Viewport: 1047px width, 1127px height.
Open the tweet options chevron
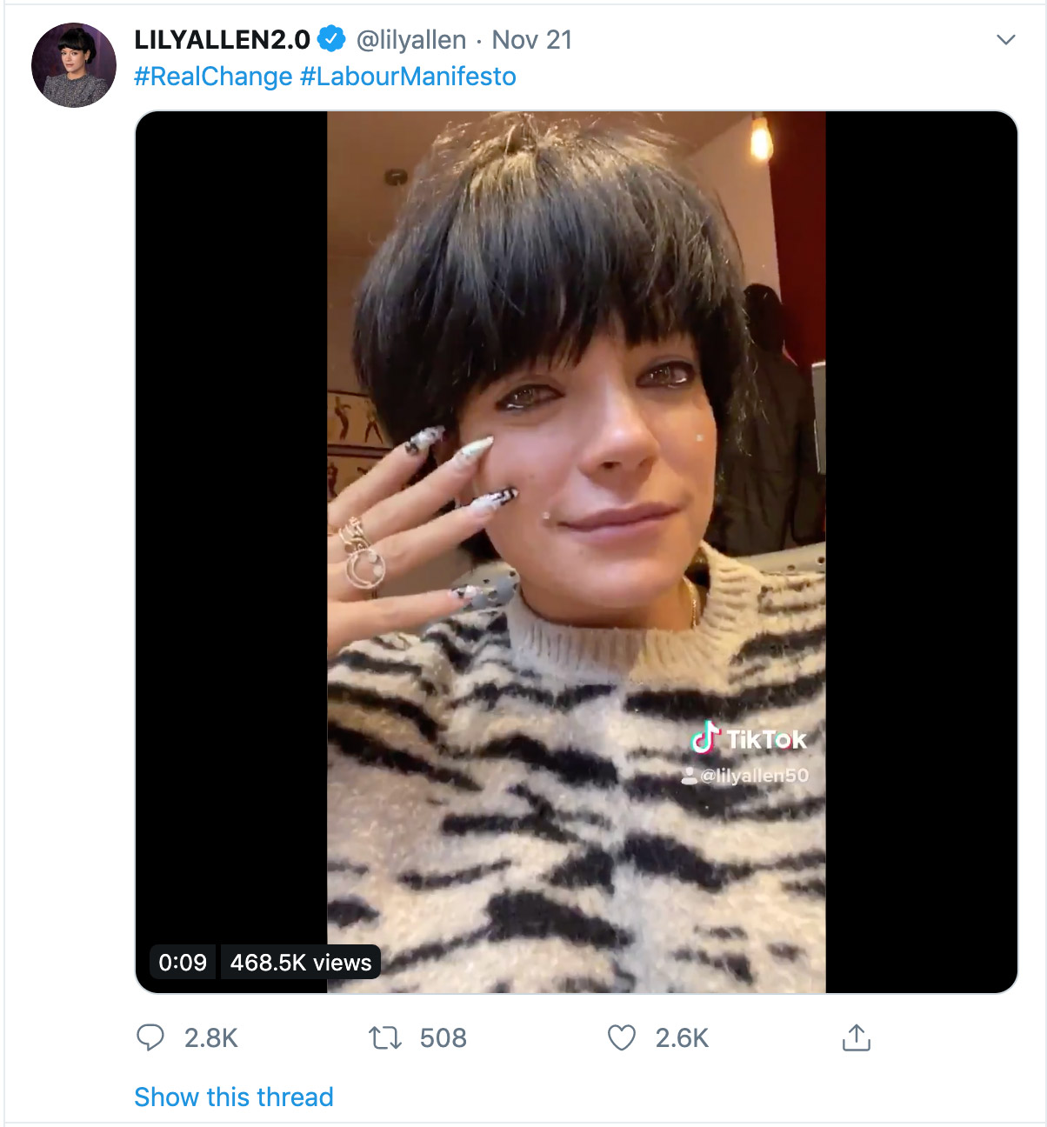1006,40
